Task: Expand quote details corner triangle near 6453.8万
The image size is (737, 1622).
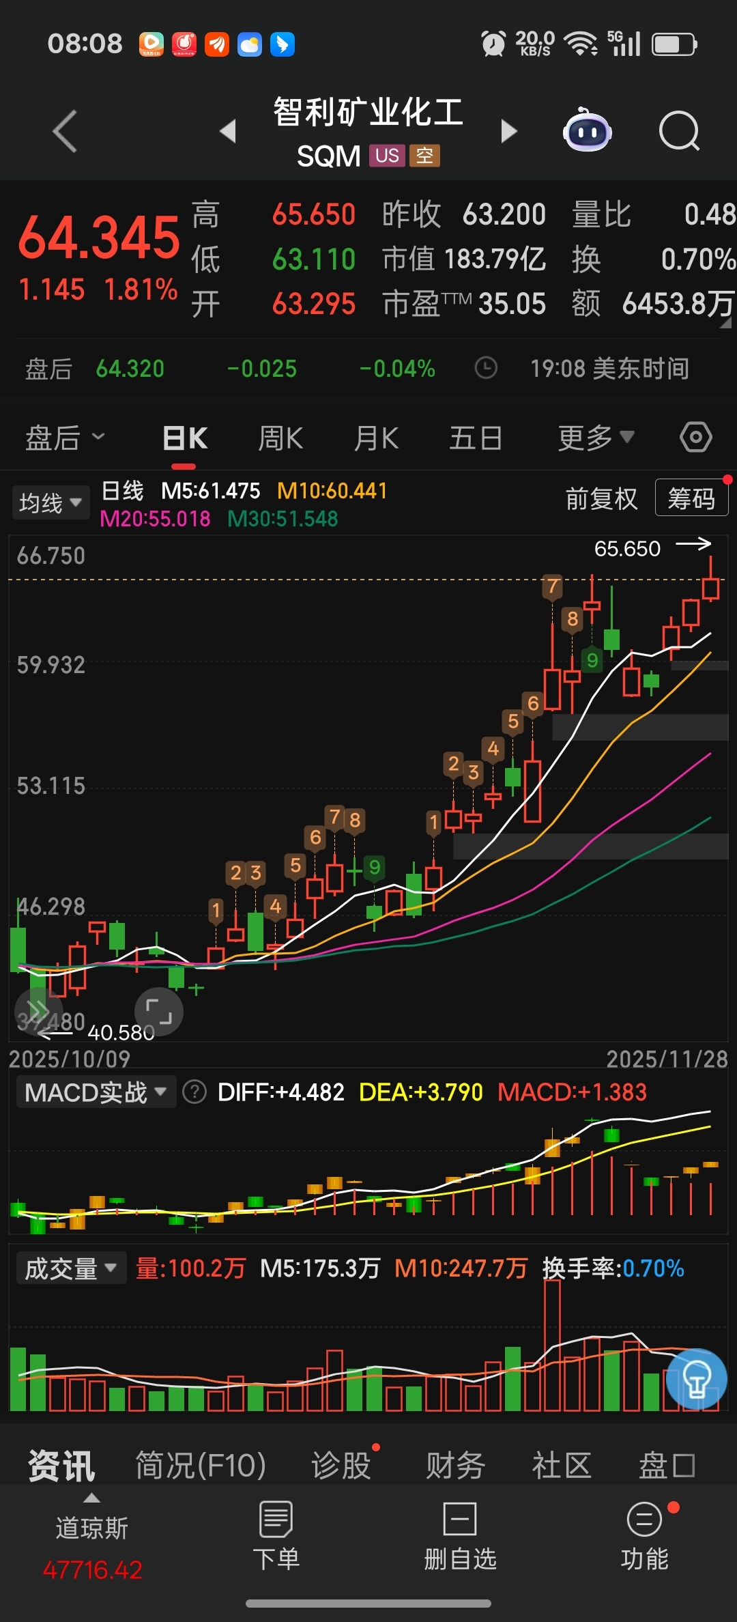Action: point(725,323)
